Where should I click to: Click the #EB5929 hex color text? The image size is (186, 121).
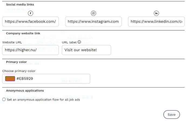25,79
